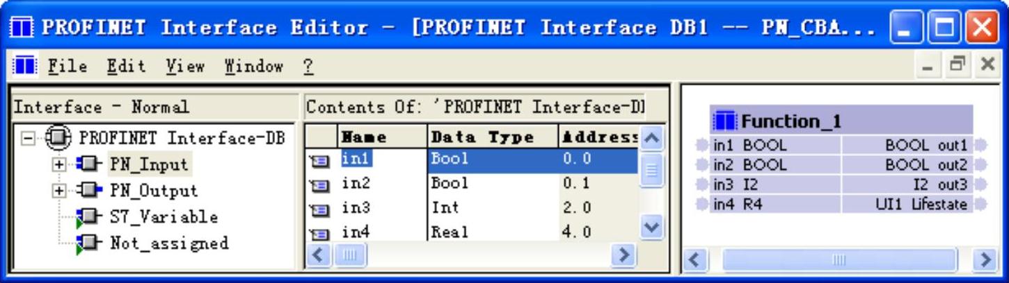Image resolution: width=1009 pixels, height=283 pixels.
Task: Click the in3 input connector on Function_1
Action: coord(702,185)
